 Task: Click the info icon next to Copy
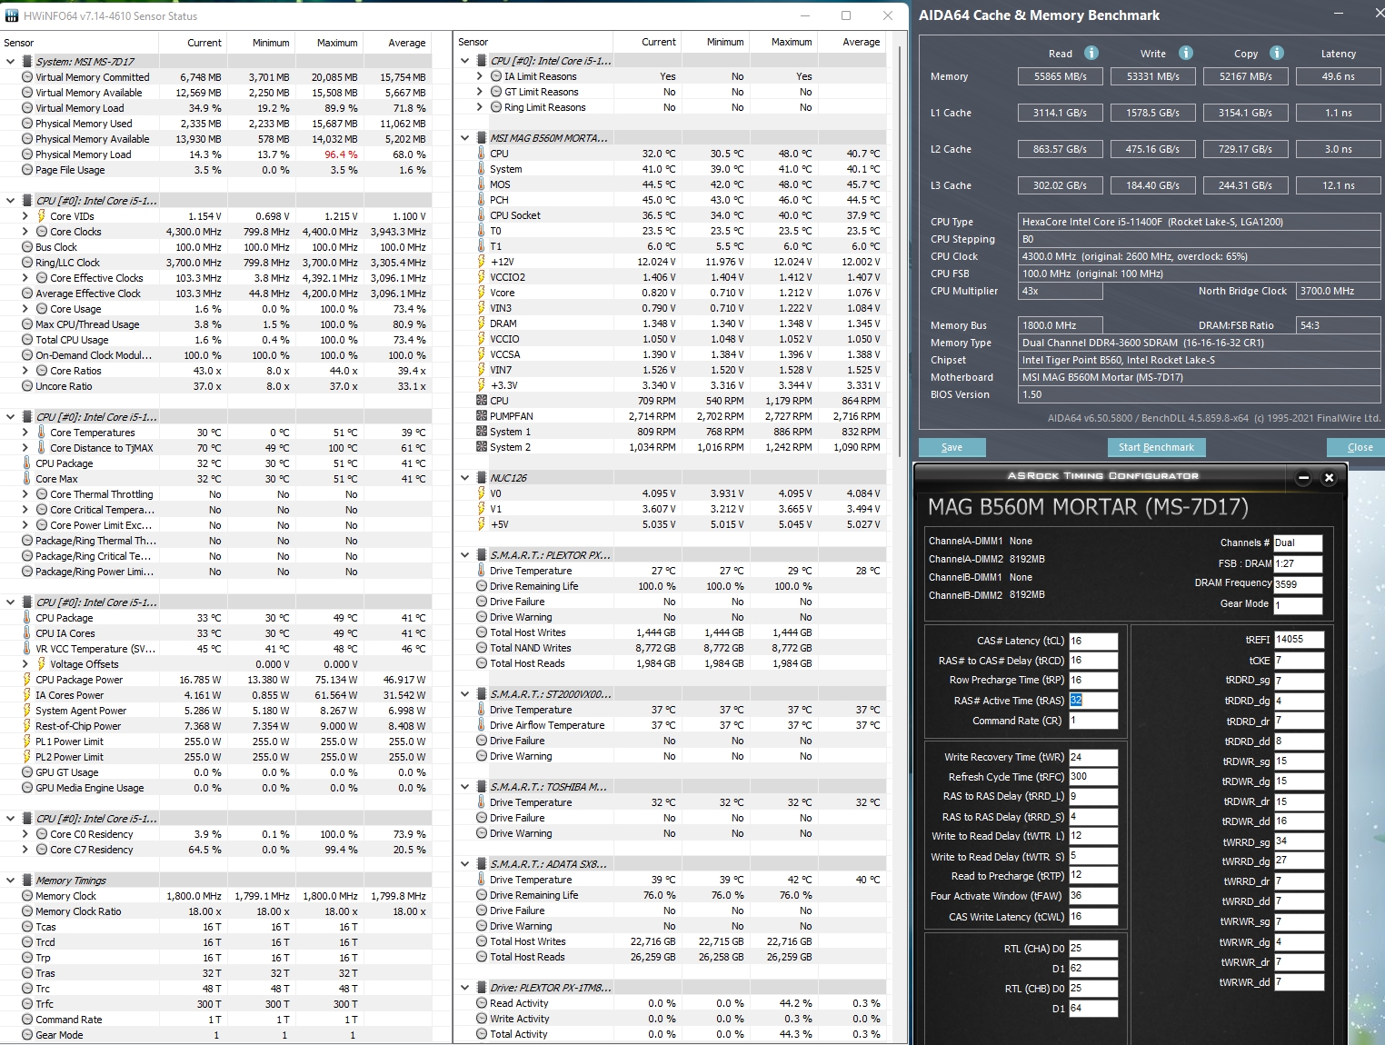[x=1277, y=53]
